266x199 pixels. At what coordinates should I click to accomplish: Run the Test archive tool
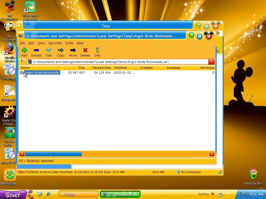click(x=49, y=52)
